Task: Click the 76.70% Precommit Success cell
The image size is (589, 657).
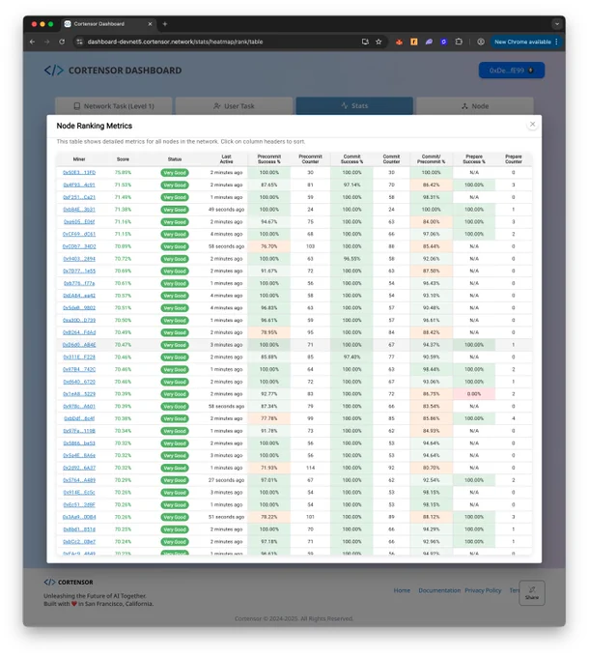Action: (269, 246)
